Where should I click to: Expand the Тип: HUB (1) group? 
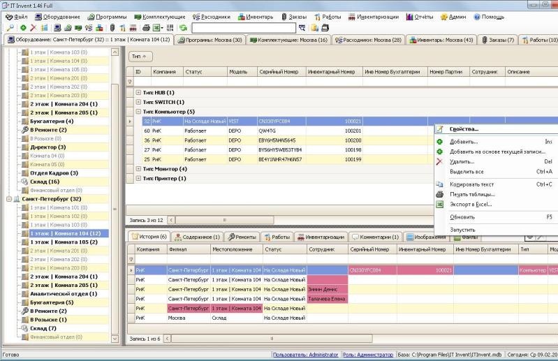coord(138,92)
